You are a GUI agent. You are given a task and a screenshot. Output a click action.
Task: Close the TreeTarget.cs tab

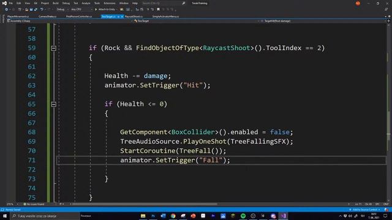pyautogui.click(x=122, y=16)
